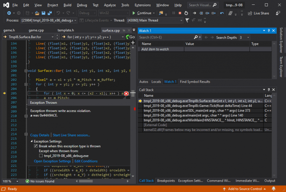This screenshot has width=286, height=192.
Task: Stop debugging with the red square icon
Action: pos(180,13)
